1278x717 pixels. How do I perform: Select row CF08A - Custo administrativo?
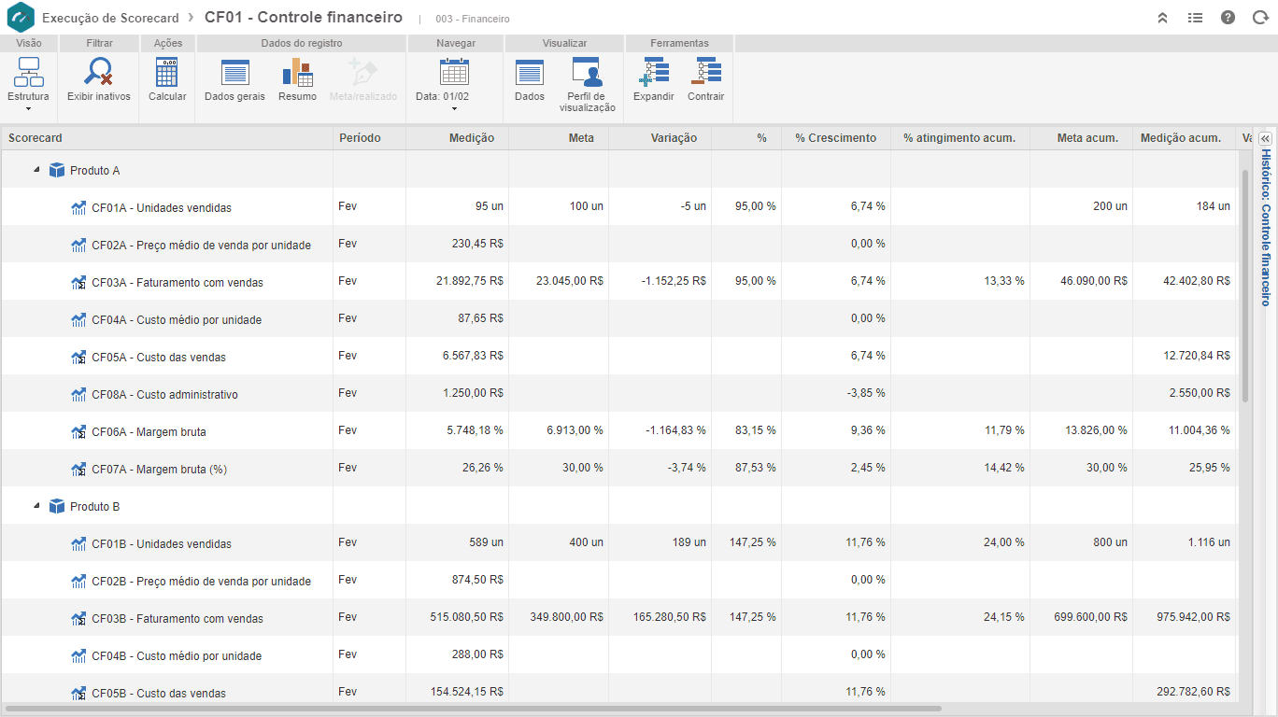(x=618, y=393)
